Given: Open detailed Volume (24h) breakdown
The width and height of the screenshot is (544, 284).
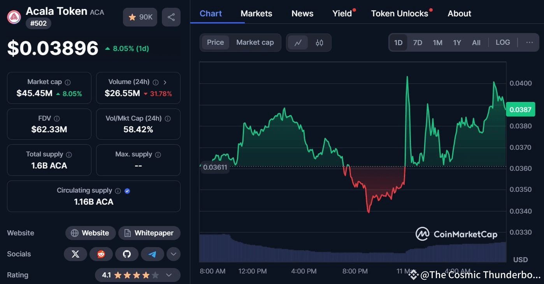Looking at the screenshot, I should click(165, 82).
